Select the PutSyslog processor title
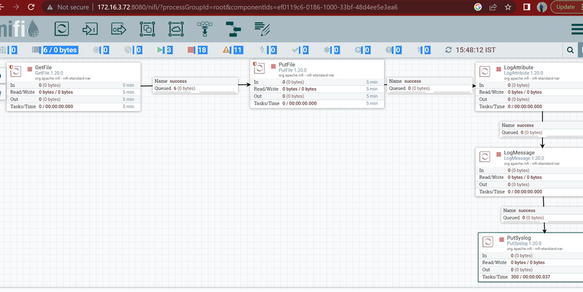 (519, 238)
